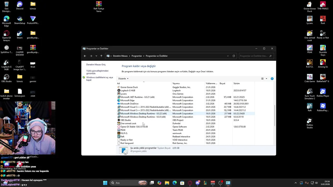
Task: Open the Geri Dönüşüm recycle bin icon
Action: (7, 7)
